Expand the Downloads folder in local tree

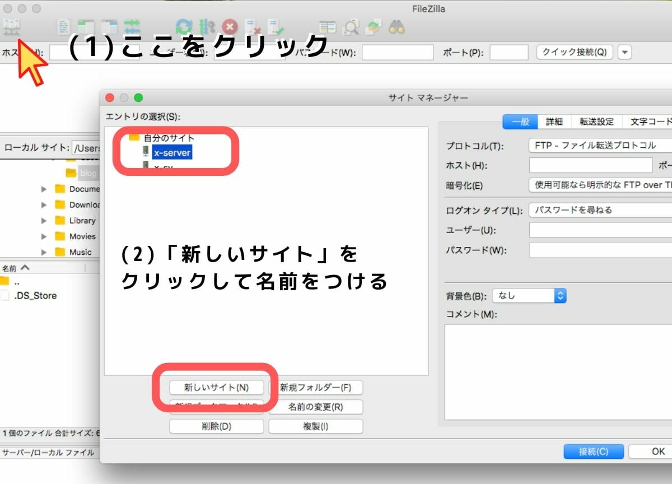tap(44, 205)
